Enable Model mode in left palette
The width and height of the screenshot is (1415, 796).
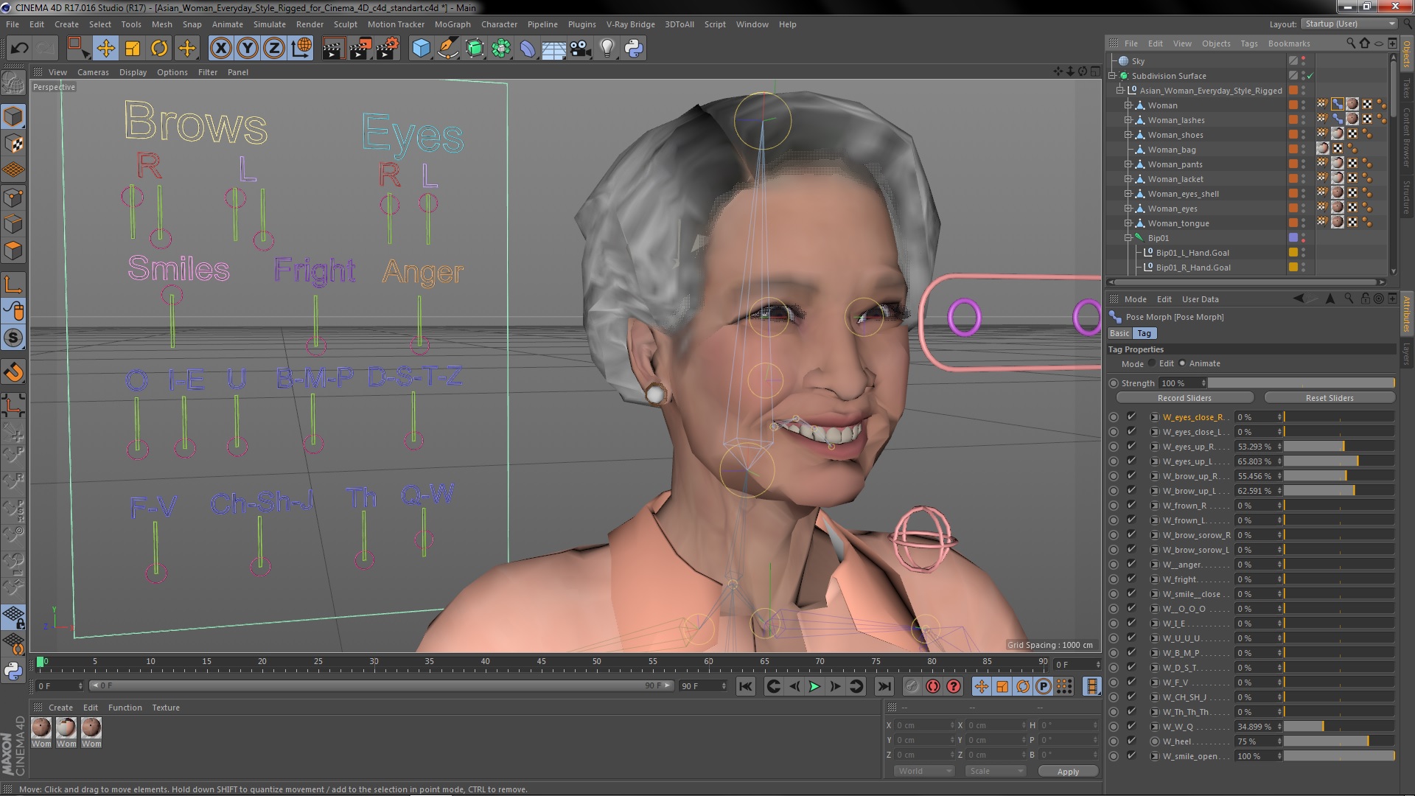click(13, 116)
